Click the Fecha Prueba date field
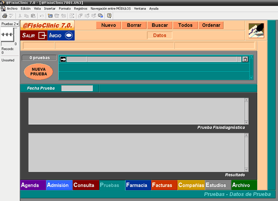The width and height of the screenshot is (278, 201). [77, 88]
